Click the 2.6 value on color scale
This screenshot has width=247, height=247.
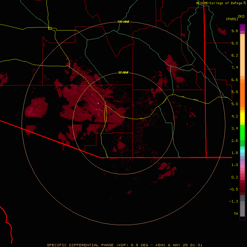click(235, 141)
